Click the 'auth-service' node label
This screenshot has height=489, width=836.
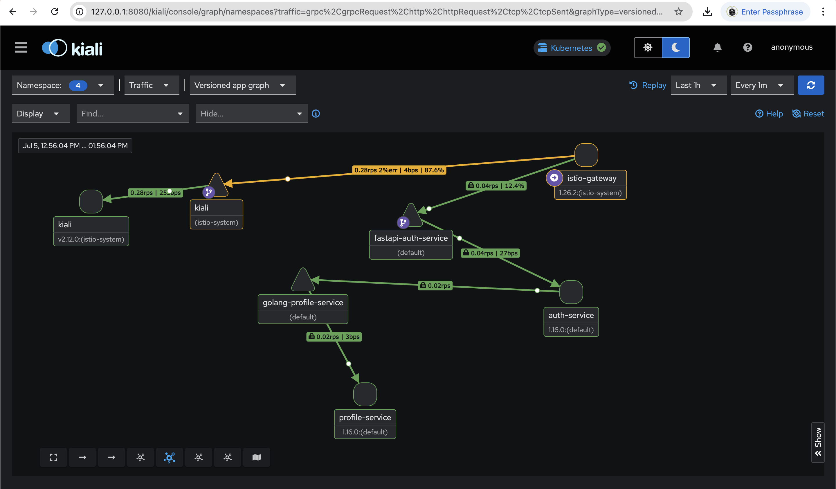coord(571,315)
